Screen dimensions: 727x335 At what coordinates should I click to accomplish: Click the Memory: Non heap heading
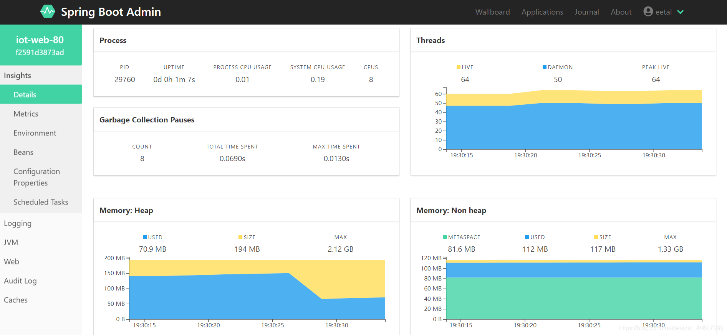(x=451, y=210)
